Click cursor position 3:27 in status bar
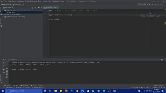The width and height of the screenshot is (166, 93). [132, 87]
